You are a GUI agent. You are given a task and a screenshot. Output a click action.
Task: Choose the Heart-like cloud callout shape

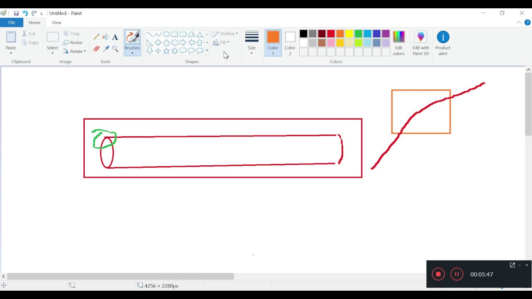click(199, 51)
